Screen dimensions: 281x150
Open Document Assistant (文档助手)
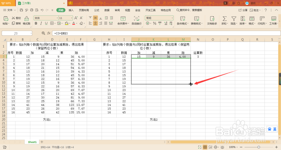[212, 21]
